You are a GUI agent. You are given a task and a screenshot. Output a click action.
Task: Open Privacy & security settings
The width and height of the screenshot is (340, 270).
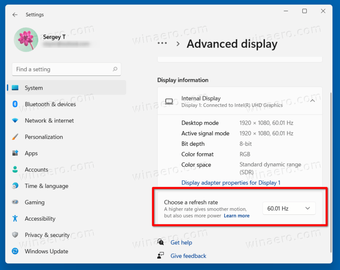click(47, 235)
